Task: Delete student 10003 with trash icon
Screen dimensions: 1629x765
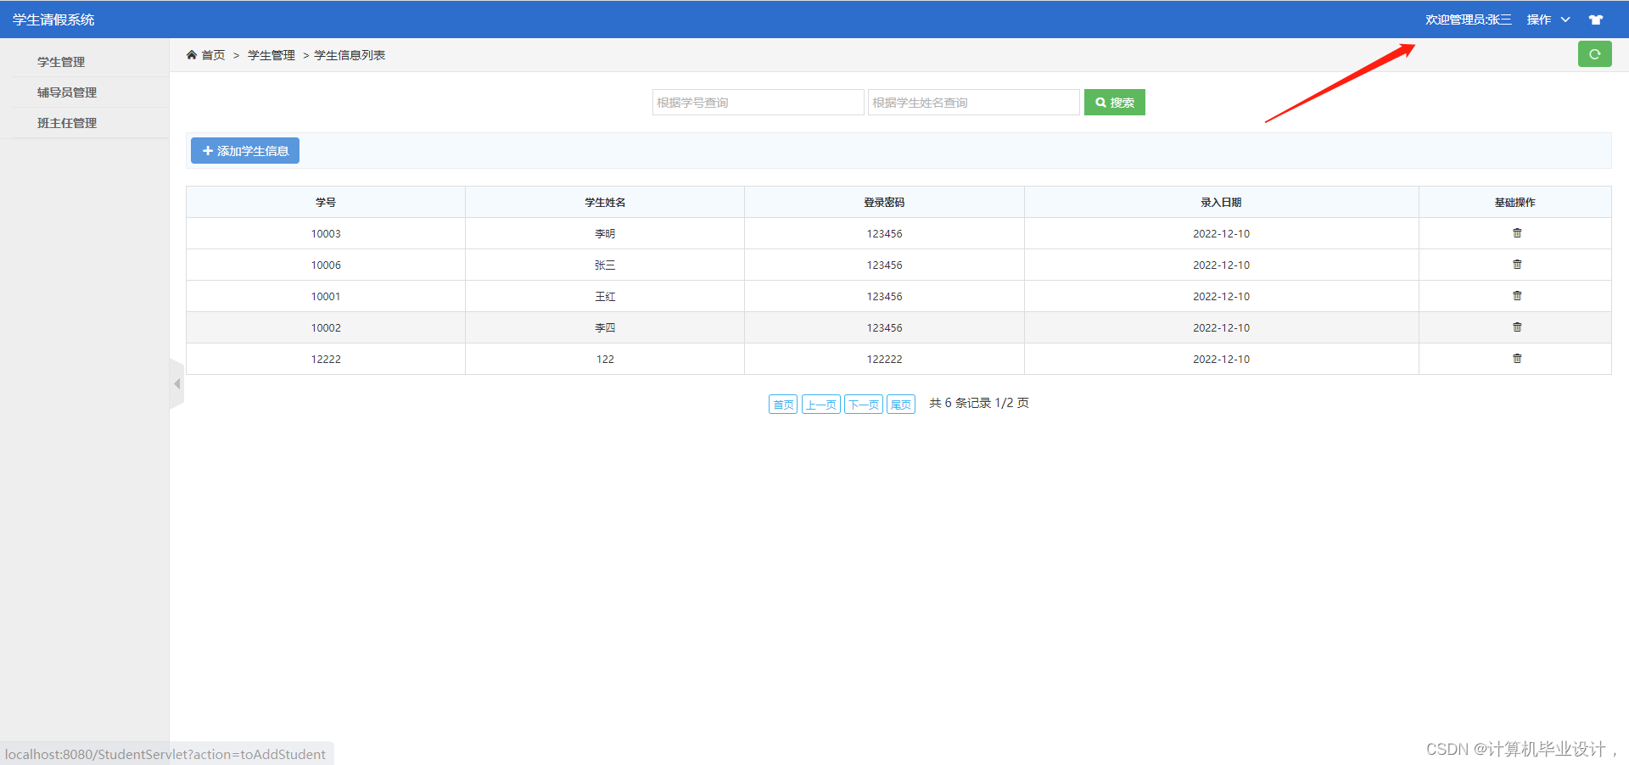Action: 1517,233
